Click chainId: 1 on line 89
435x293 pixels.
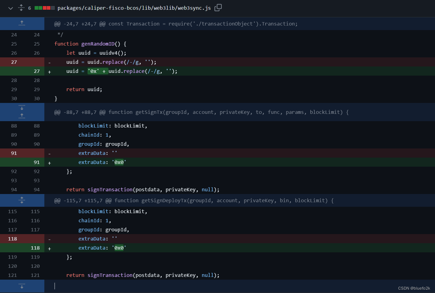[x=95, y=135]
